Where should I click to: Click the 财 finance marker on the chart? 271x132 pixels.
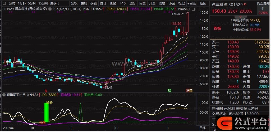(60, 90)
